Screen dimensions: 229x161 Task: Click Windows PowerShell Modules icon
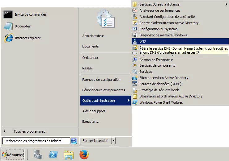(135, 102)
